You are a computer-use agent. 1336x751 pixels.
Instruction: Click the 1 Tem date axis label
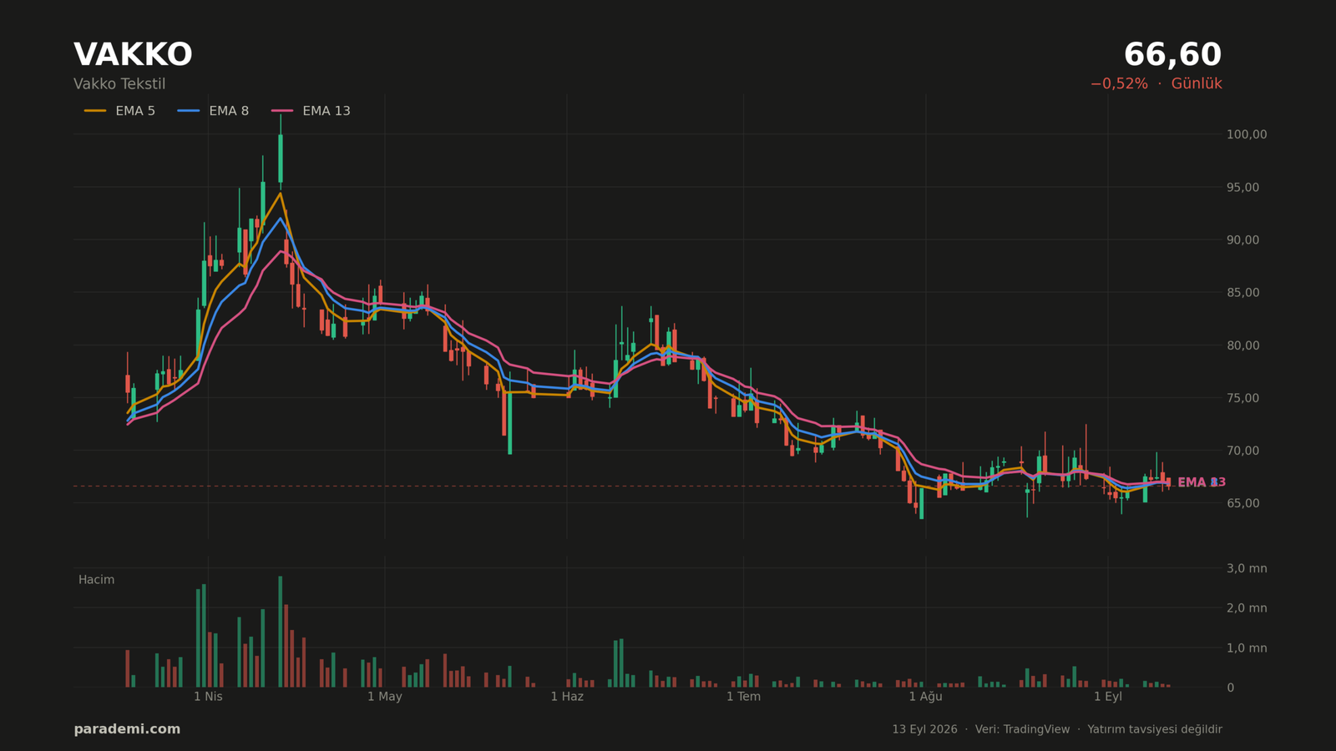pos(743,697)
